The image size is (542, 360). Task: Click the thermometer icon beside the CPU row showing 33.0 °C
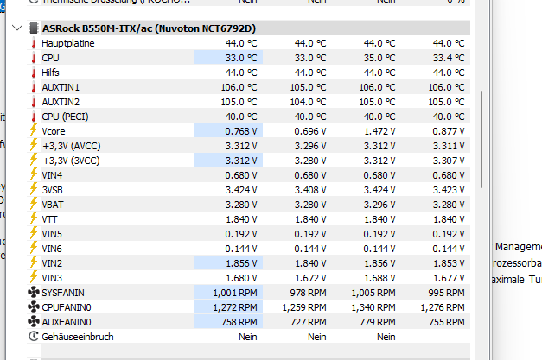34,58
